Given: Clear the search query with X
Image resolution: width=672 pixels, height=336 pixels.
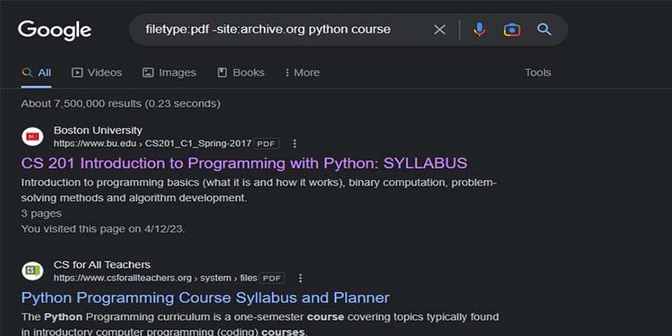Looking at the screenshot, I should [439, 30].
